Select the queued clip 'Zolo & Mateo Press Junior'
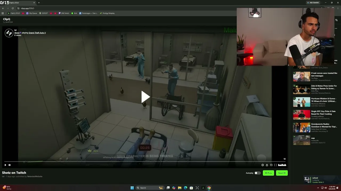341x191 pixels. [x=315, y=89]
